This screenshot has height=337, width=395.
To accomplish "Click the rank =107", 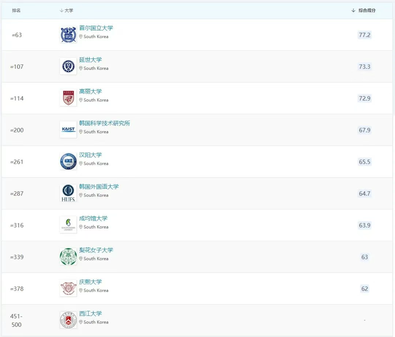I will [17, 67].
